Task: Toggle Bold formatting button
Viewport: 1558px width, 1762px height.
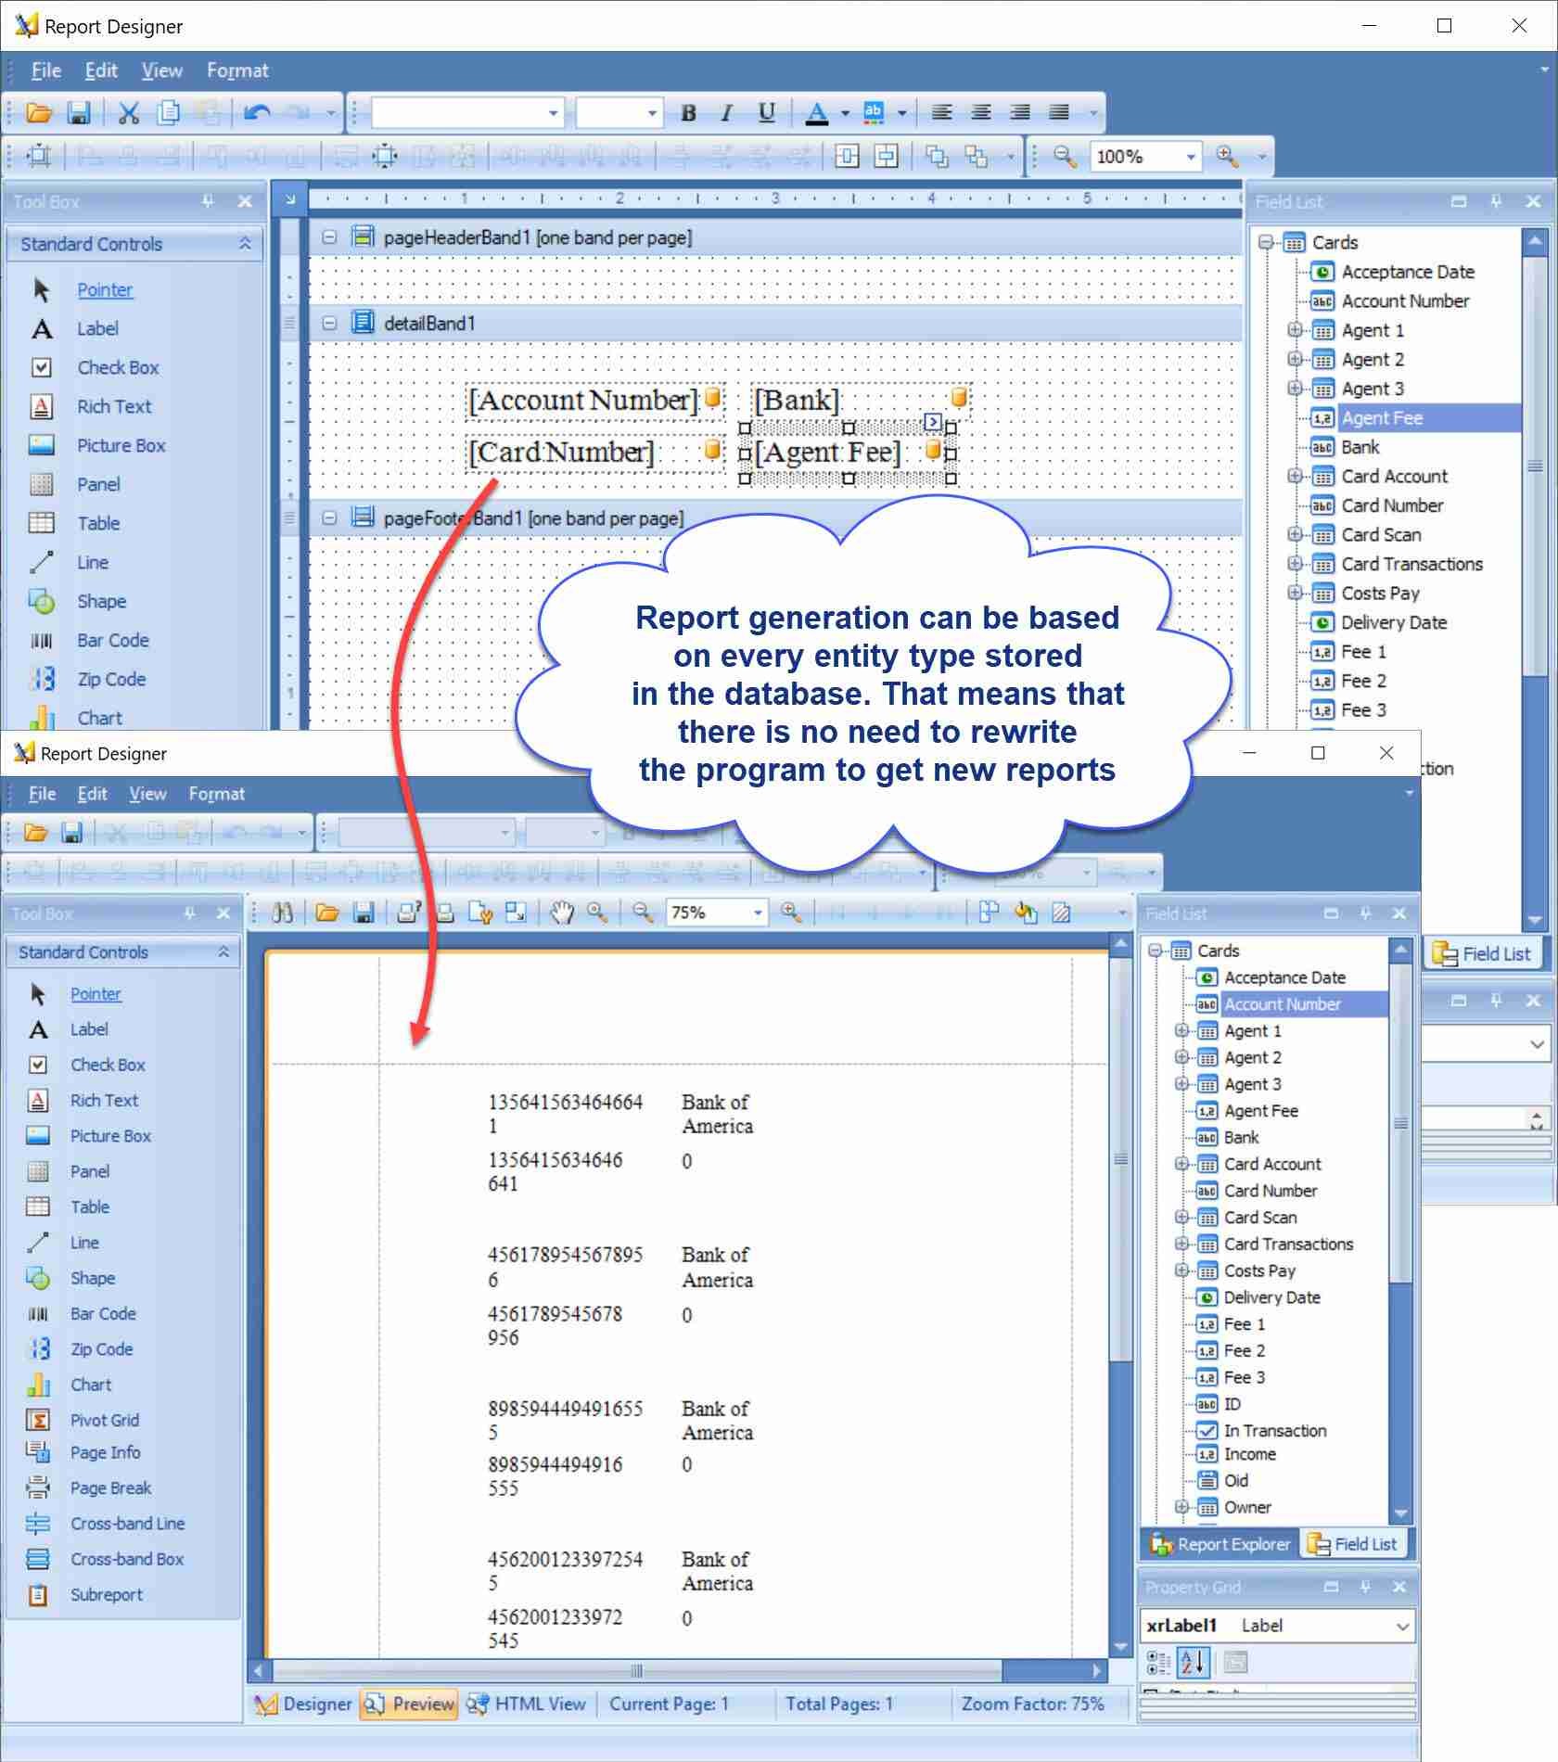Action: pos(688,113)
